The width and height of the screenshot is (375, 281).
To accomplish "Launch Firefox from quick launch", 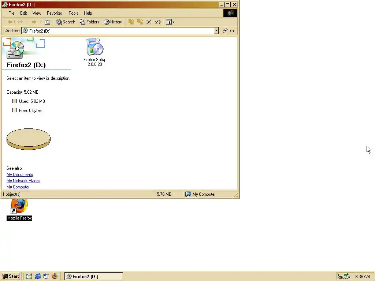I will (55, 276).
